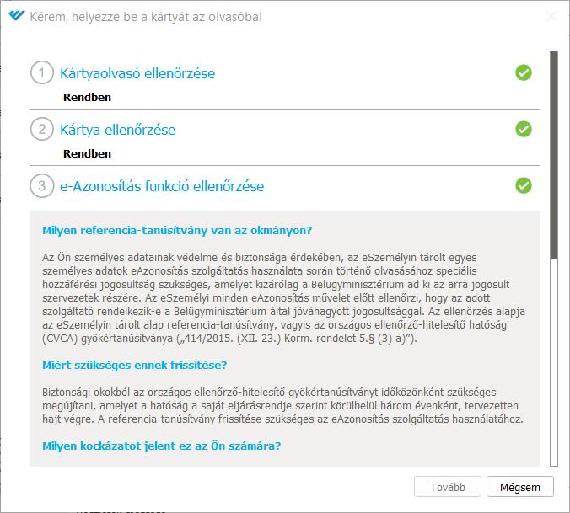Screen dimensions: 570x513
Task: Click the blue checkmark app logo
Action: (x=16, y=16)
